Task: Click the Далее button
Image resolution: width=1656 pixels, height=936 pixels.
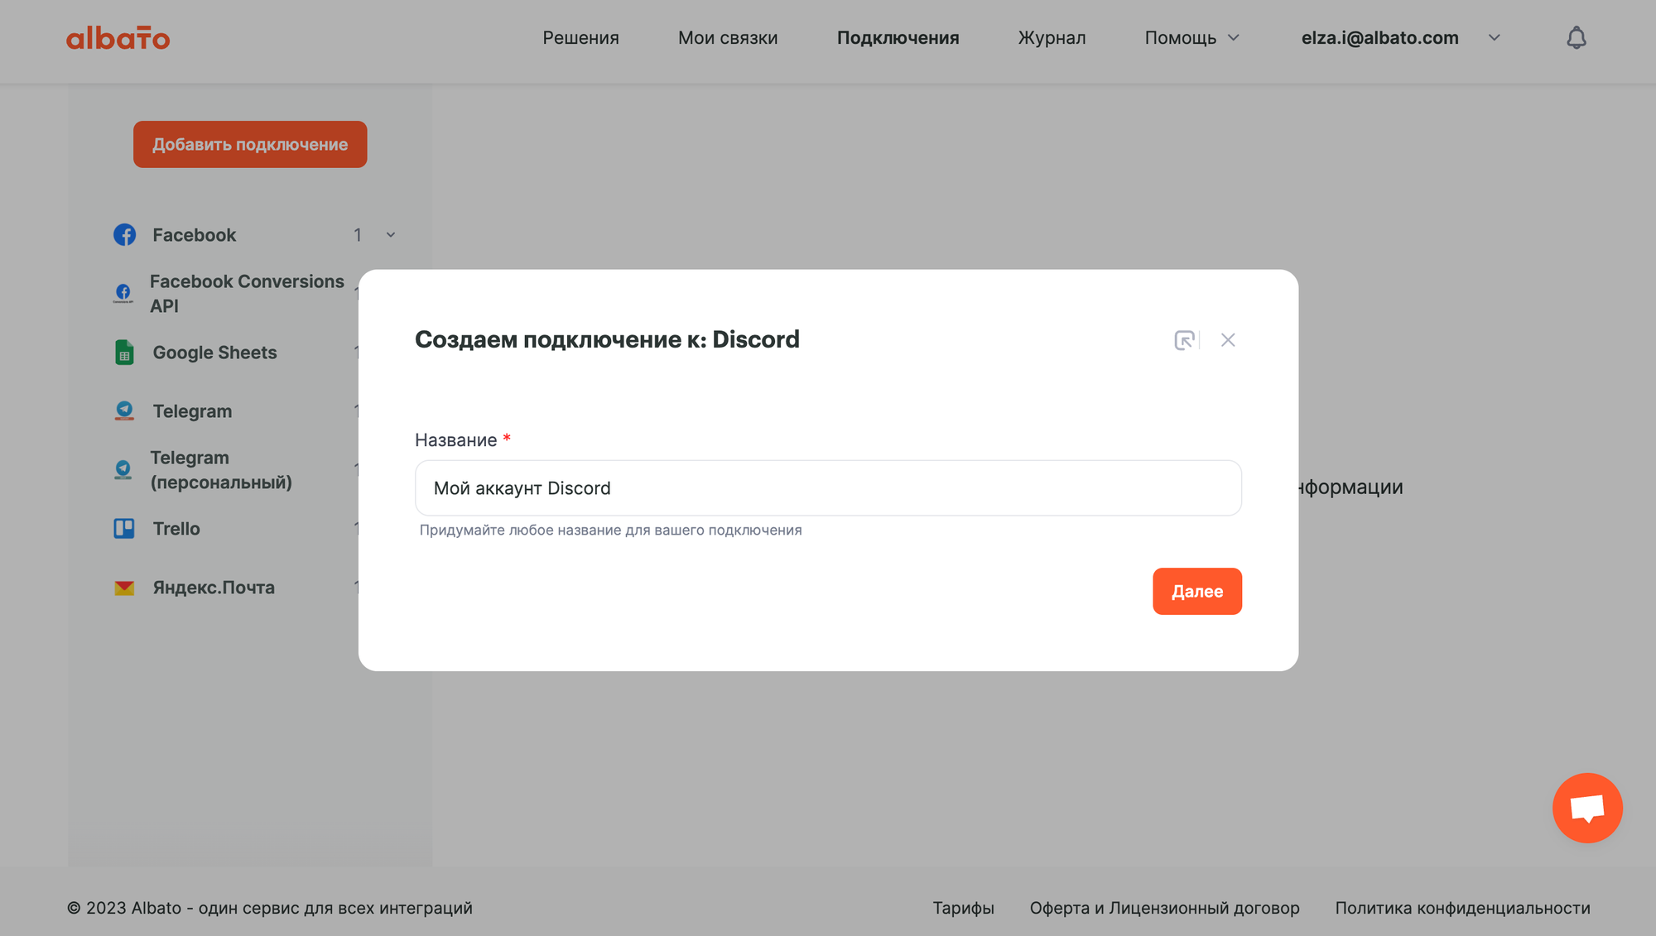Action: pos(1197,591)
